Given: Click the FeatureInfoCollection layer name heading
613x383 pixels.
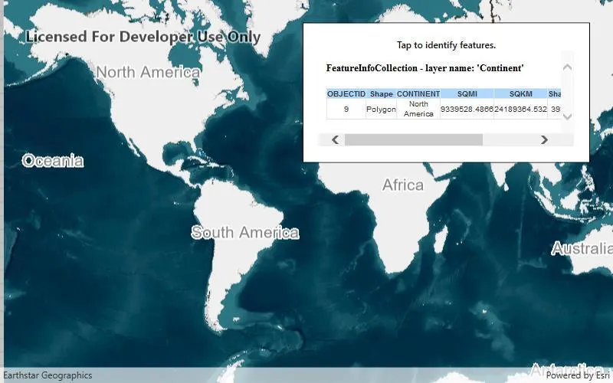Looking at the screenshot, I should coord(425,68).
